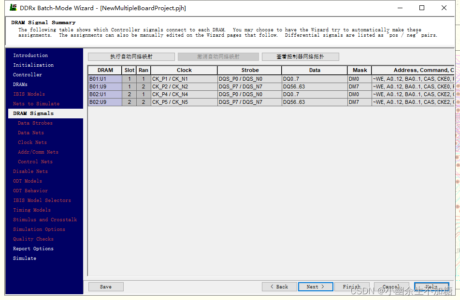This screenshot has height=300, width=460.
Task: Go to Simulation Options page
Action: pyautogui.click(x=39, y=229)
